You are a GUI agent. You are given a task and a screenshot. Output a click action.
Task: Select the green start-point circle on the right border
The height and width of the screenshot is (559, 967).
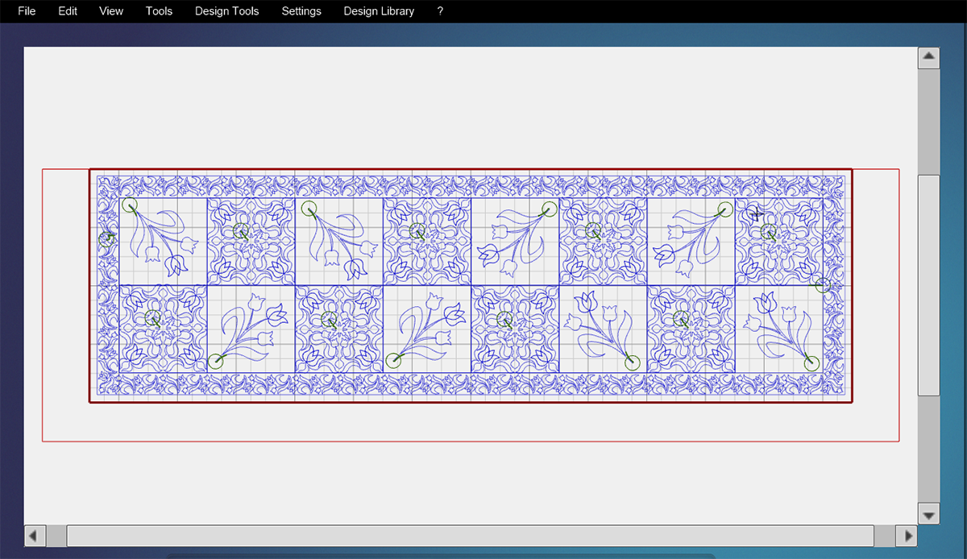click(x=823, y=284)
